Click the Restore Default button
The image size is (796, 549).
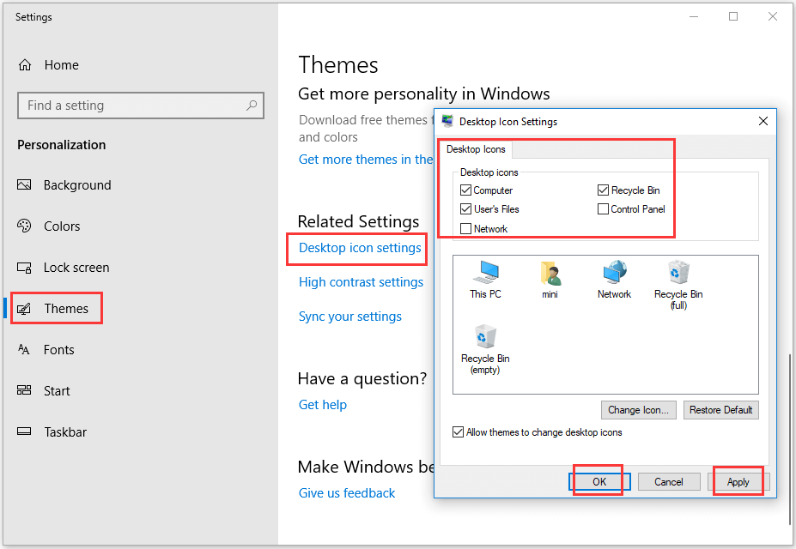coord(720,409)
